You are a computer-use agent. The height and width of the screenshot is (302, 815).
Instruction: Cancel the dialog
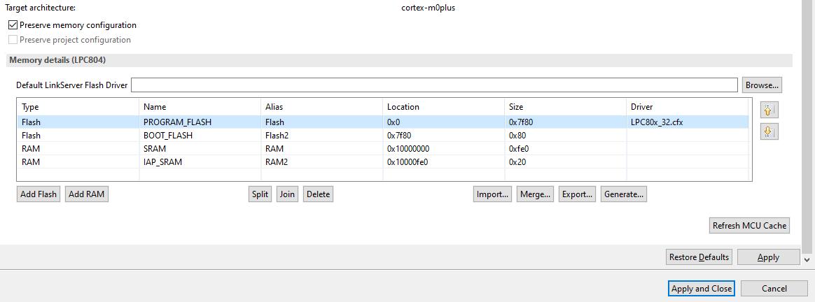(774, 289)
